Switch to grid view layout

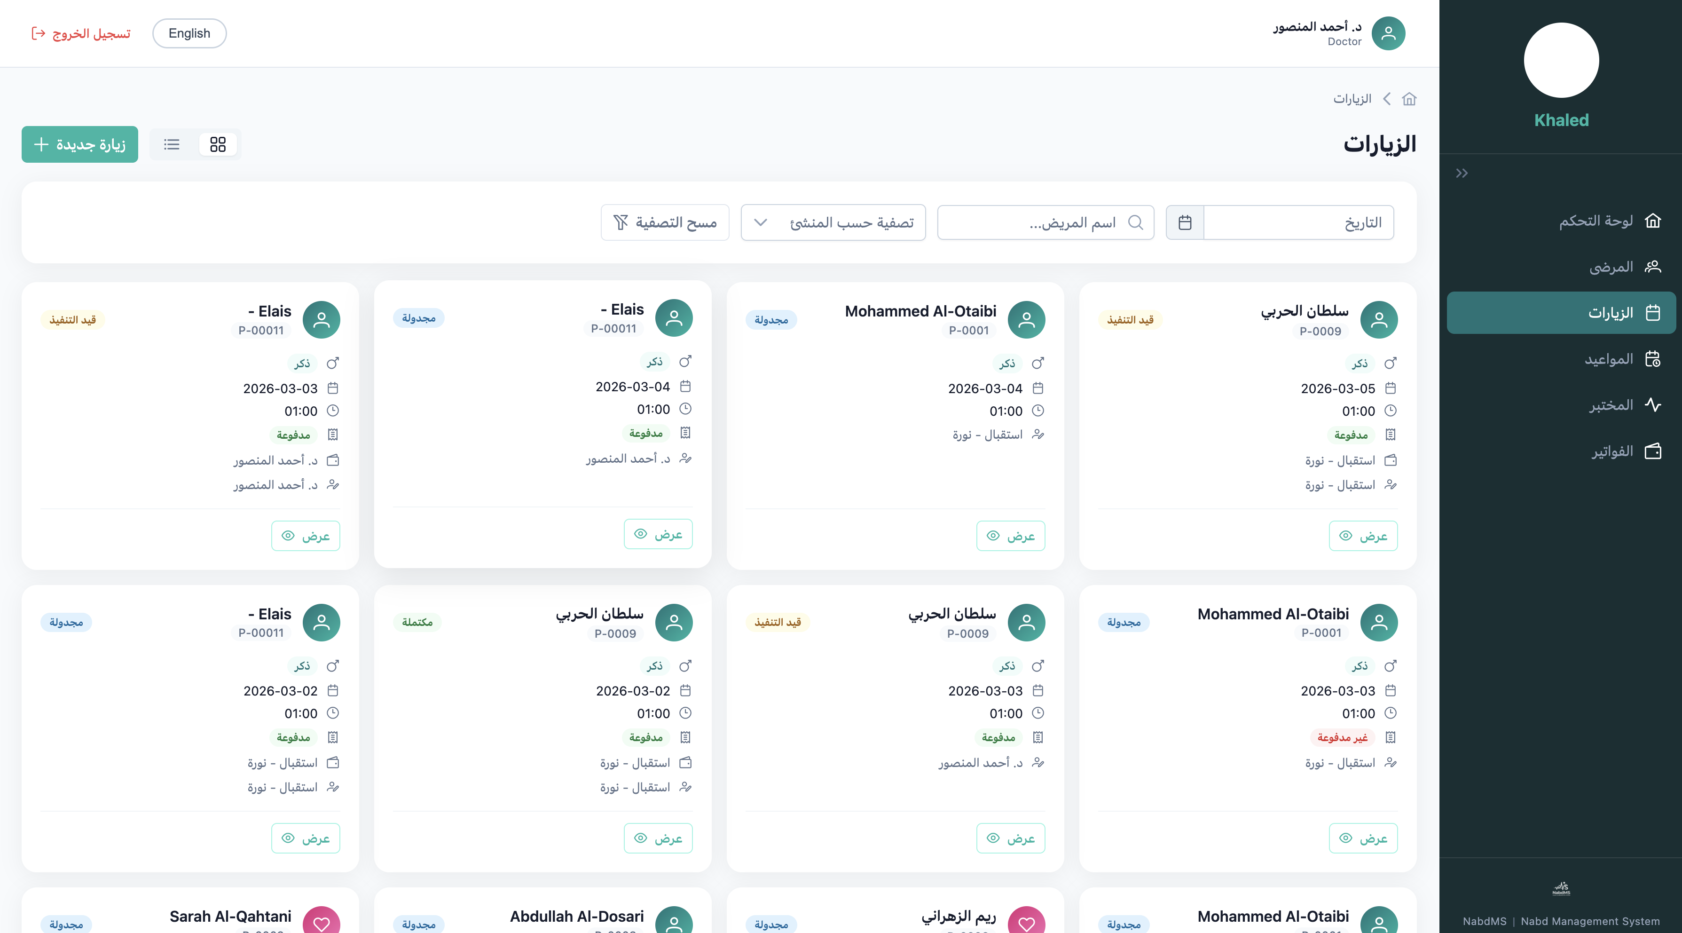point(218,144)
